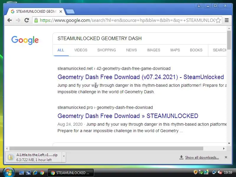Open a new tab
The height and width of the screenshot is (177, 236).
pos(70,12)
